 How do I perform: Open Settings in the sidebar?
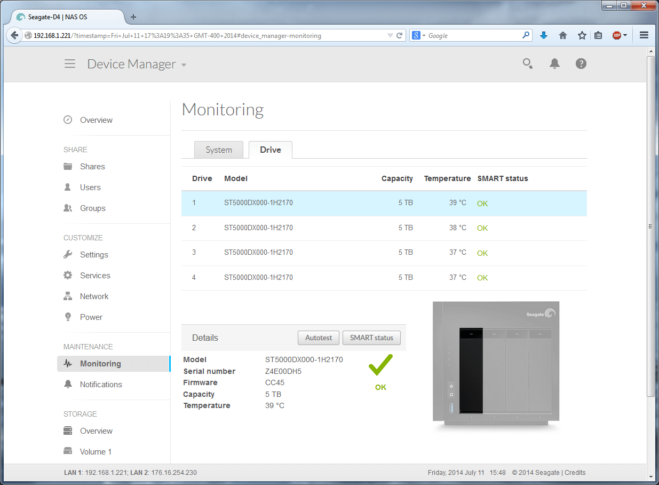(94, 255)
